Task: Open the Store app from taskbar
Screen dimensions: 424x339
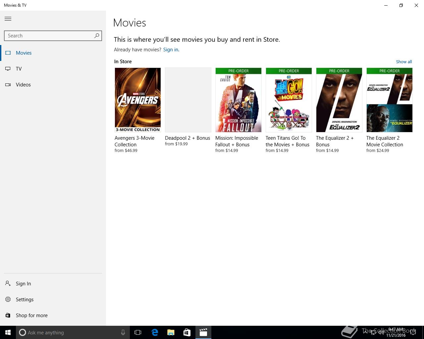Action: (187, 332)
